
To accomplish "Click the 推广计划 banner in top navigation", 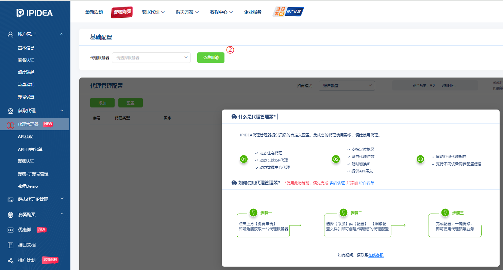I will click(x=288, y=12).
